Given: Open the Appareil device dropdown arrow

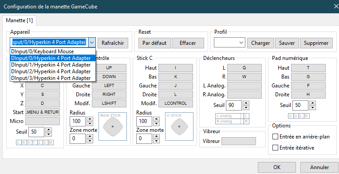Looking at the screenshot, I should click(x=92, y=43).
